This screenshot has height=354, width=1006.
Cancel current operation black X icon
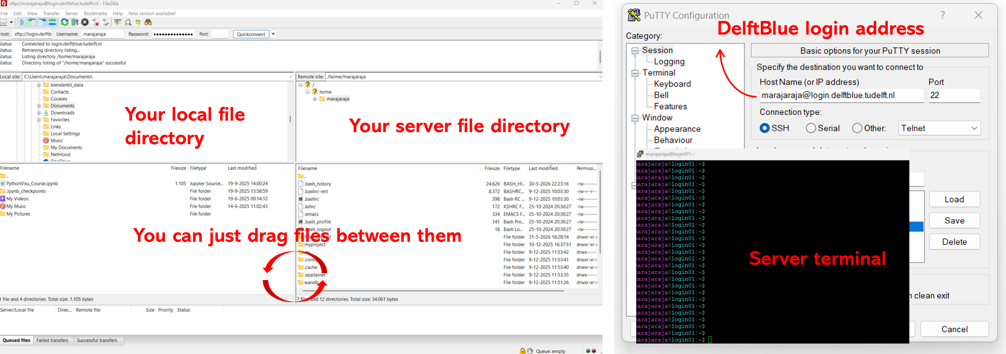pyautogui.click(x=85, y=22)
